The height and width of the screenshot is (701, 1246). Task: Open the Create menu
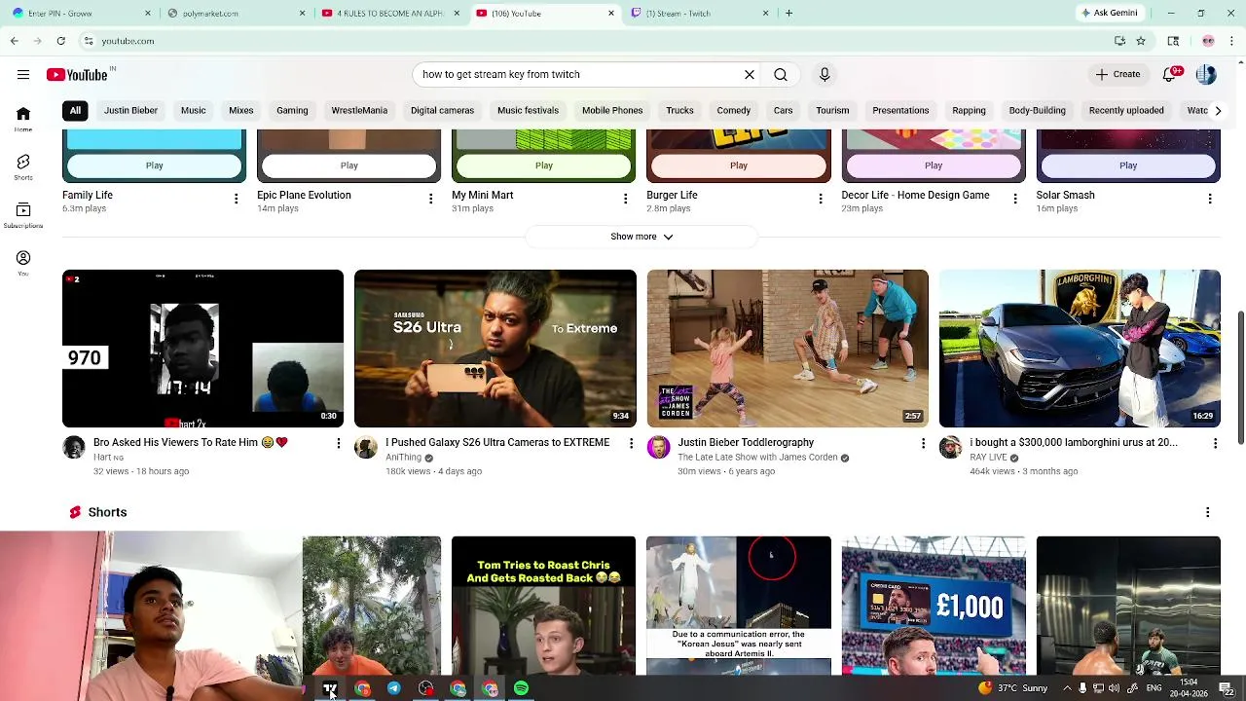[1118, 75]
